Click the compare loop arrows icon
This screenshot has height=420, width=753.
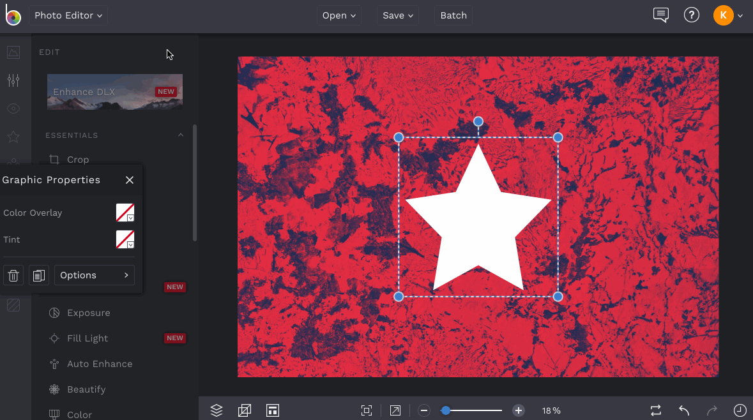pyautogui.click(x=655, y=410)
